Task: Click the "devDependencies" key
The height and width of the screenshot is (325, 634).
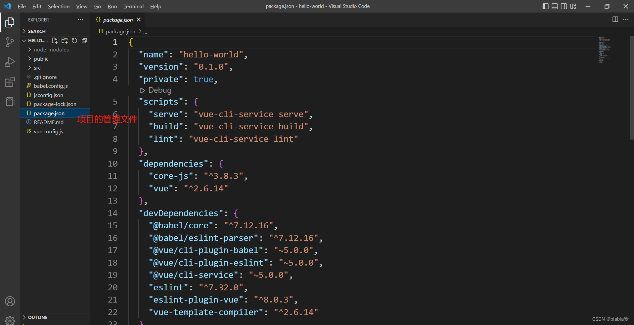Action: pyautogui.click(x=181, y=213)
